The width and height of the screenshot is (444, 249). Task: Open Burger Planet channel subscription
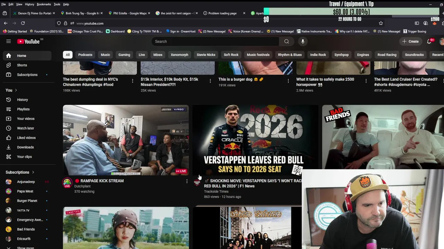point(27,201)
